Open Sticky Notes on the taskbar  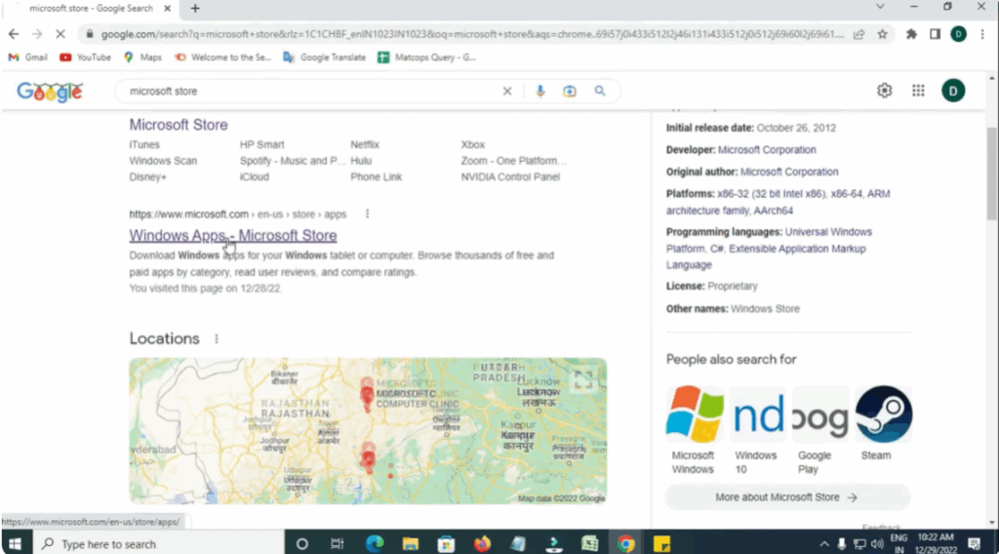(662, 544)
